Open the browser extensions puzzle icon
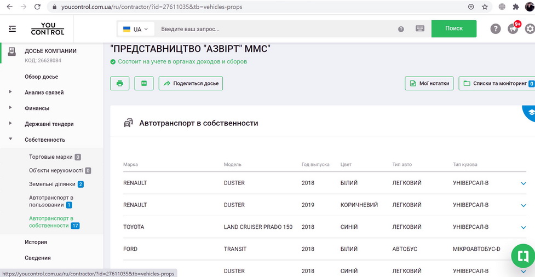The height and width of the screenshot is (277, 535). point(516,7)
